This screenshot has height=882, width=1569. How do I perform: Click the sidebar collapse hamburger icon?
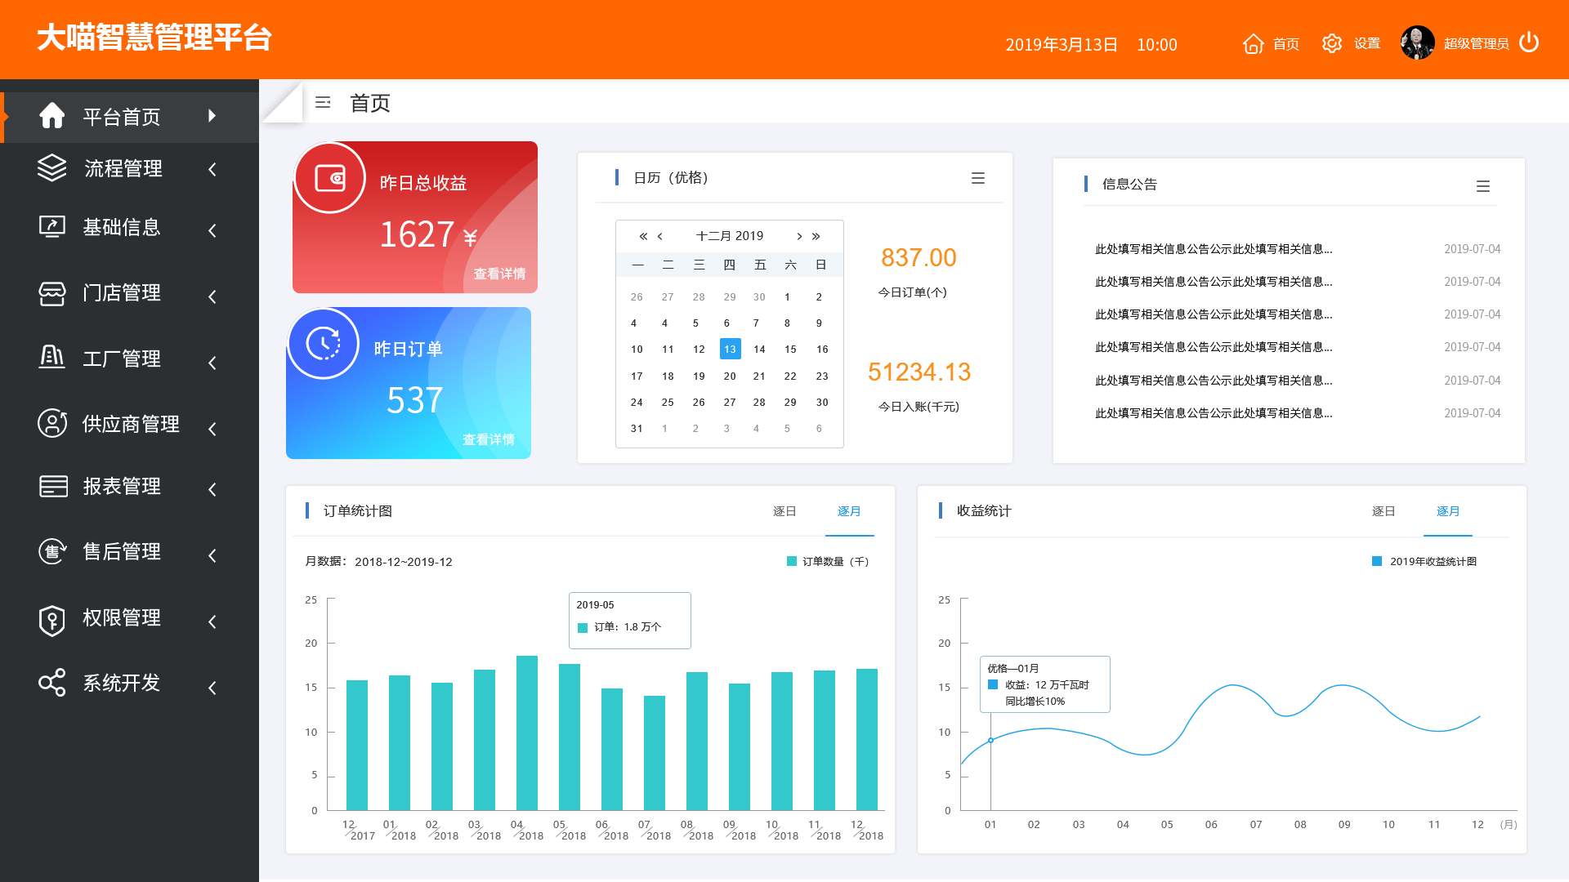click(323, 103)
